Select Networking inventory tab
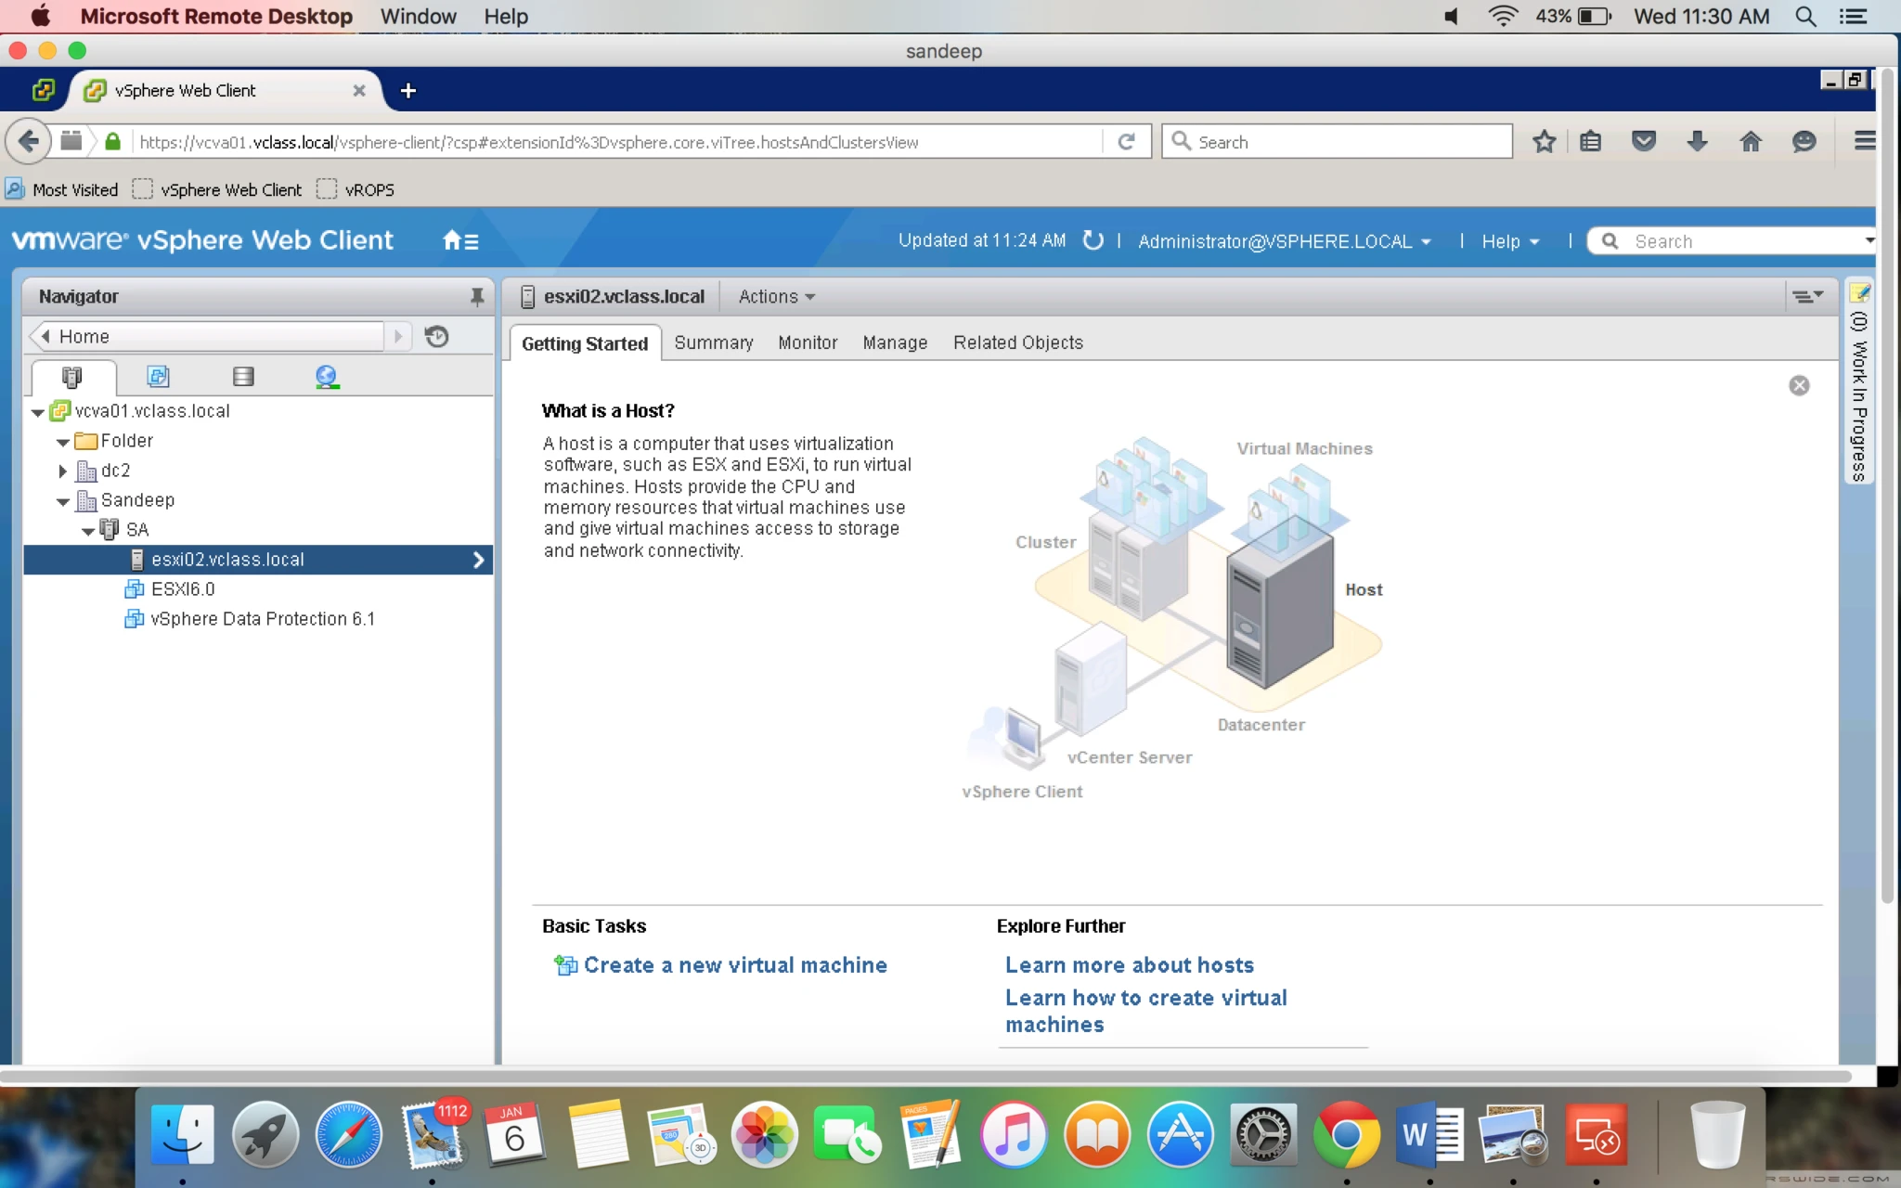This screenshot has width=1901, height=1188. click(x=327, y=376)
